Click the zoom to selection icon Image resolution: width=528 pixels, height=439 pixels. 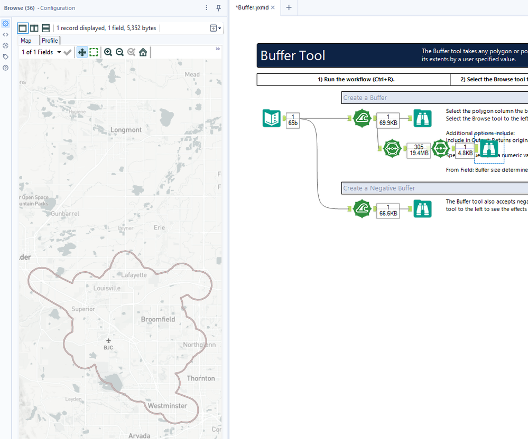point(131,52)
